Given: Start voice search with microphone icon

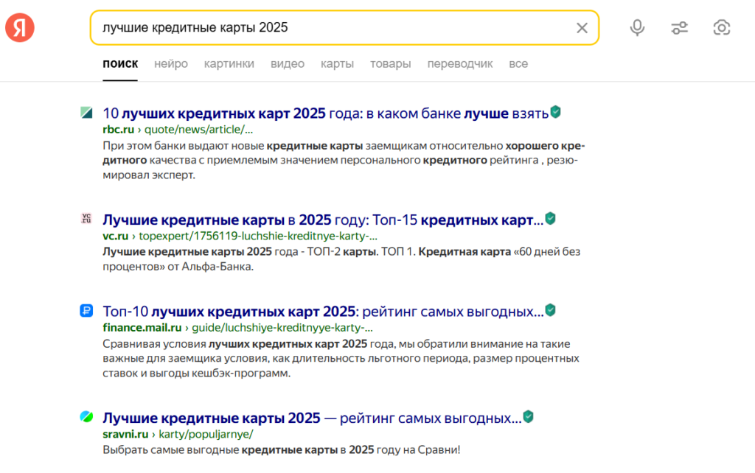Looking at the screenshot, I should click(637, 28).
